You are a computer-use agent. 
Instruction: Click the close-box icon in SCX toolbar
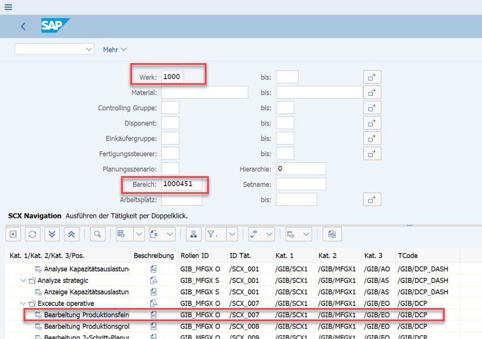[14, 234]
